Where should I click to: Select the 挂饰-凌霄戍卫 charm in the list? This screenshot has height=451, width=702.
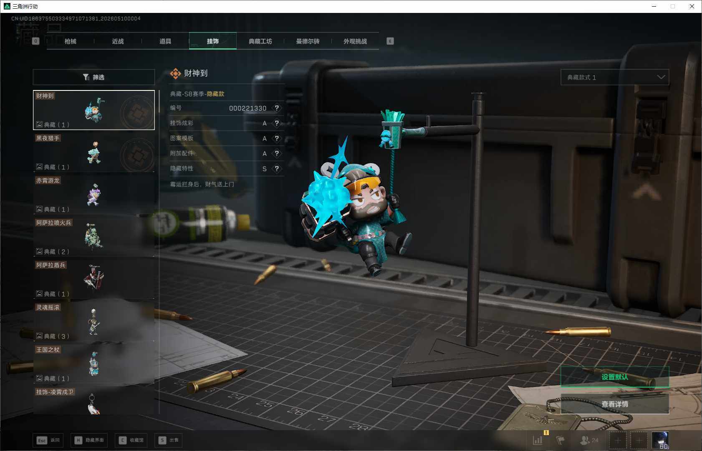point(94,401)
